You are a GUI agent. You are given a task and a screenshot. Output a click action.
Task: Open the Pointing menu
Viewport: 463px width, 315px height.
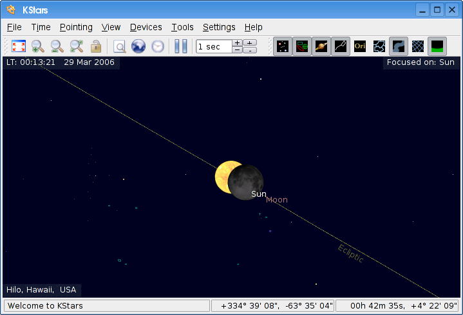(x=76, y=27)
